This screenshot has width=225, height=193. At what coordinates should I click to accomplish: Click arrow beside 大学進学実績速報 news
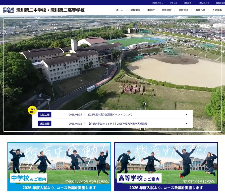186,124
